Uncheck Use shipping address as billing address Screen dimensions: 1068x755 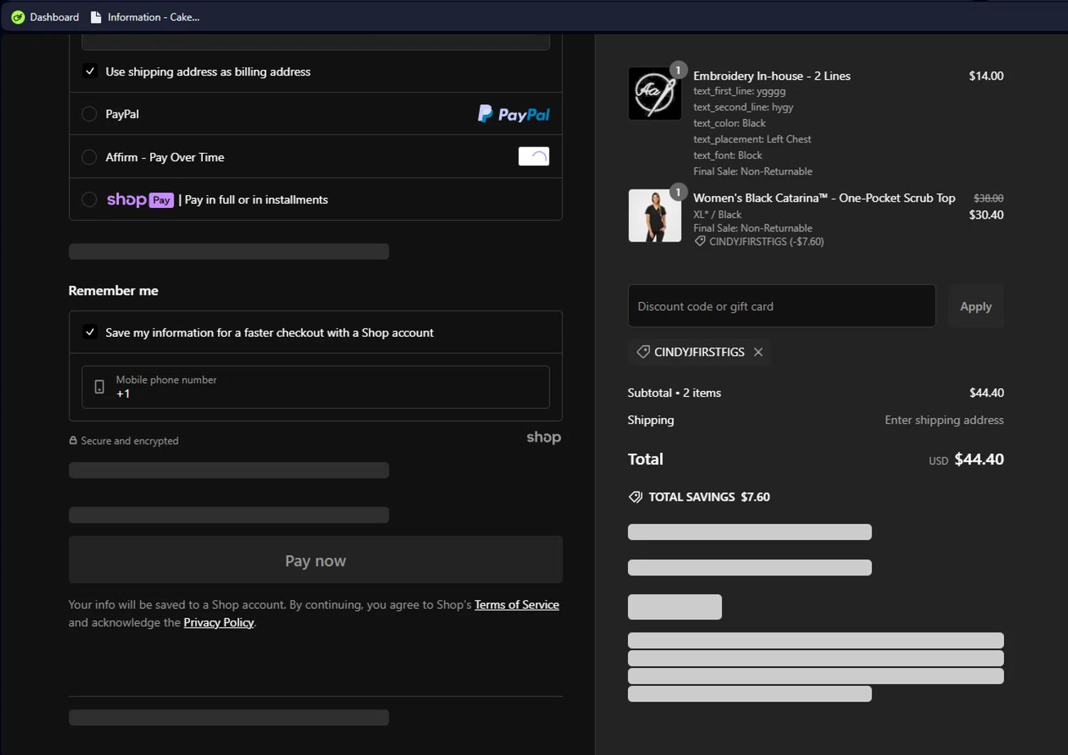(x=90, y=71)
